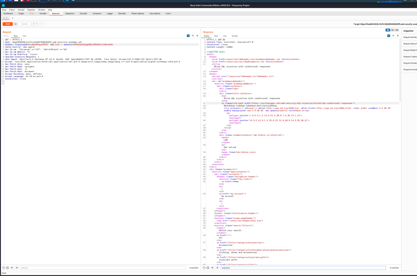Expand history back dropdown arrow

point(36,24)
